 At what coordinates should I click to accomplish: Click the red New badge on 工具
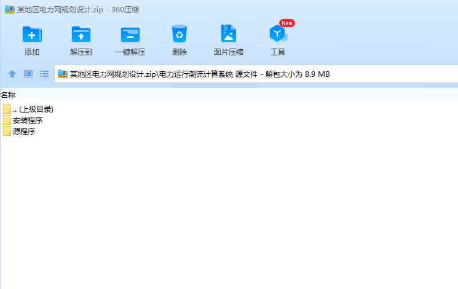[x=287, y=23]
